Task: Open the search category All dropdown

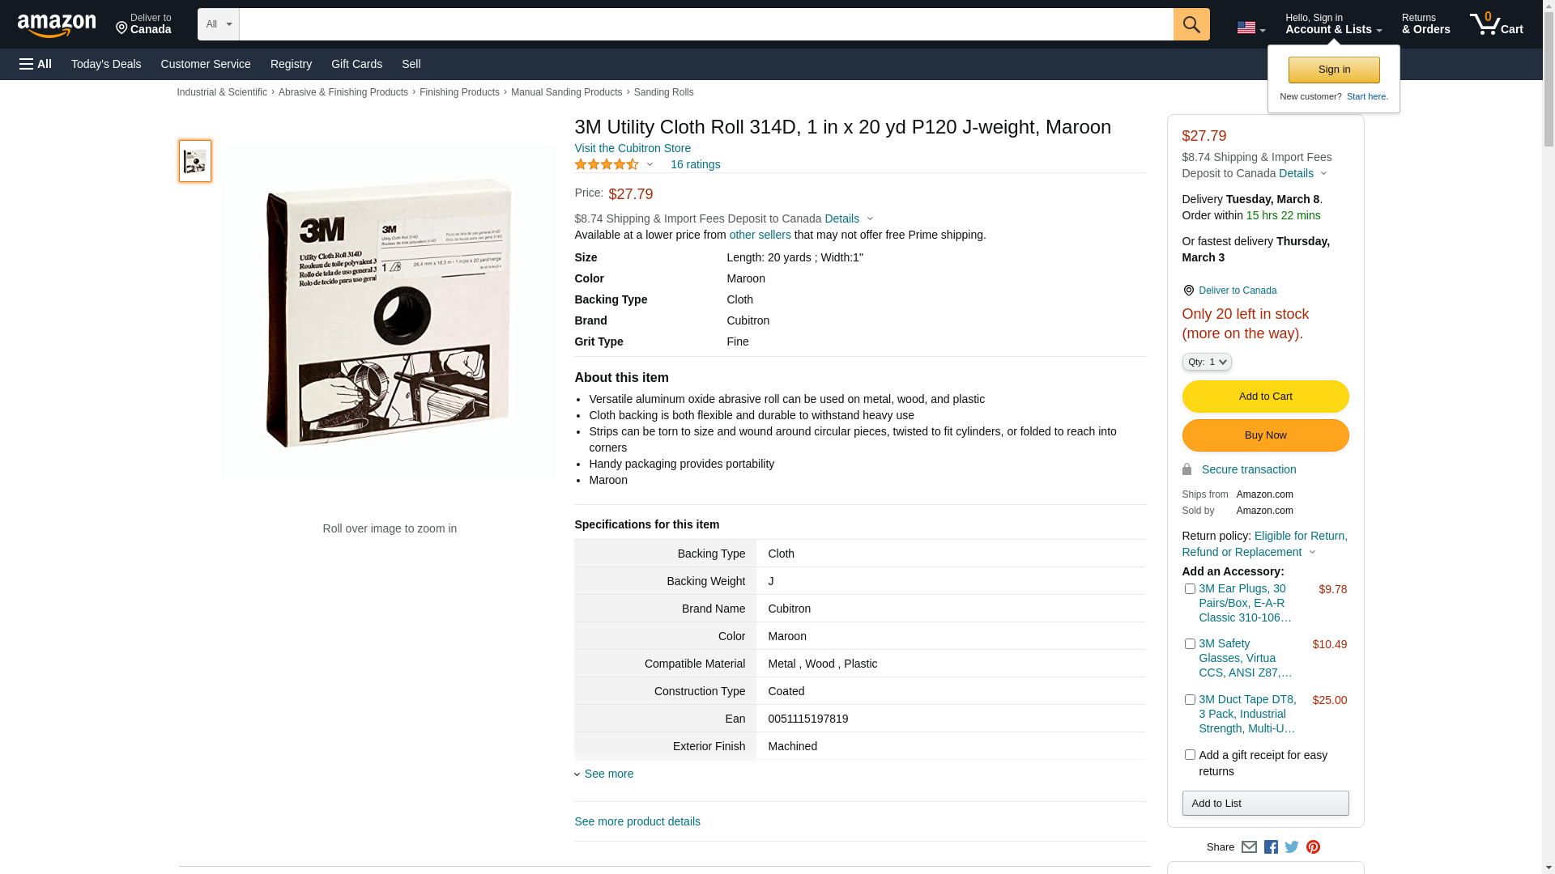Action: point(218,24)
